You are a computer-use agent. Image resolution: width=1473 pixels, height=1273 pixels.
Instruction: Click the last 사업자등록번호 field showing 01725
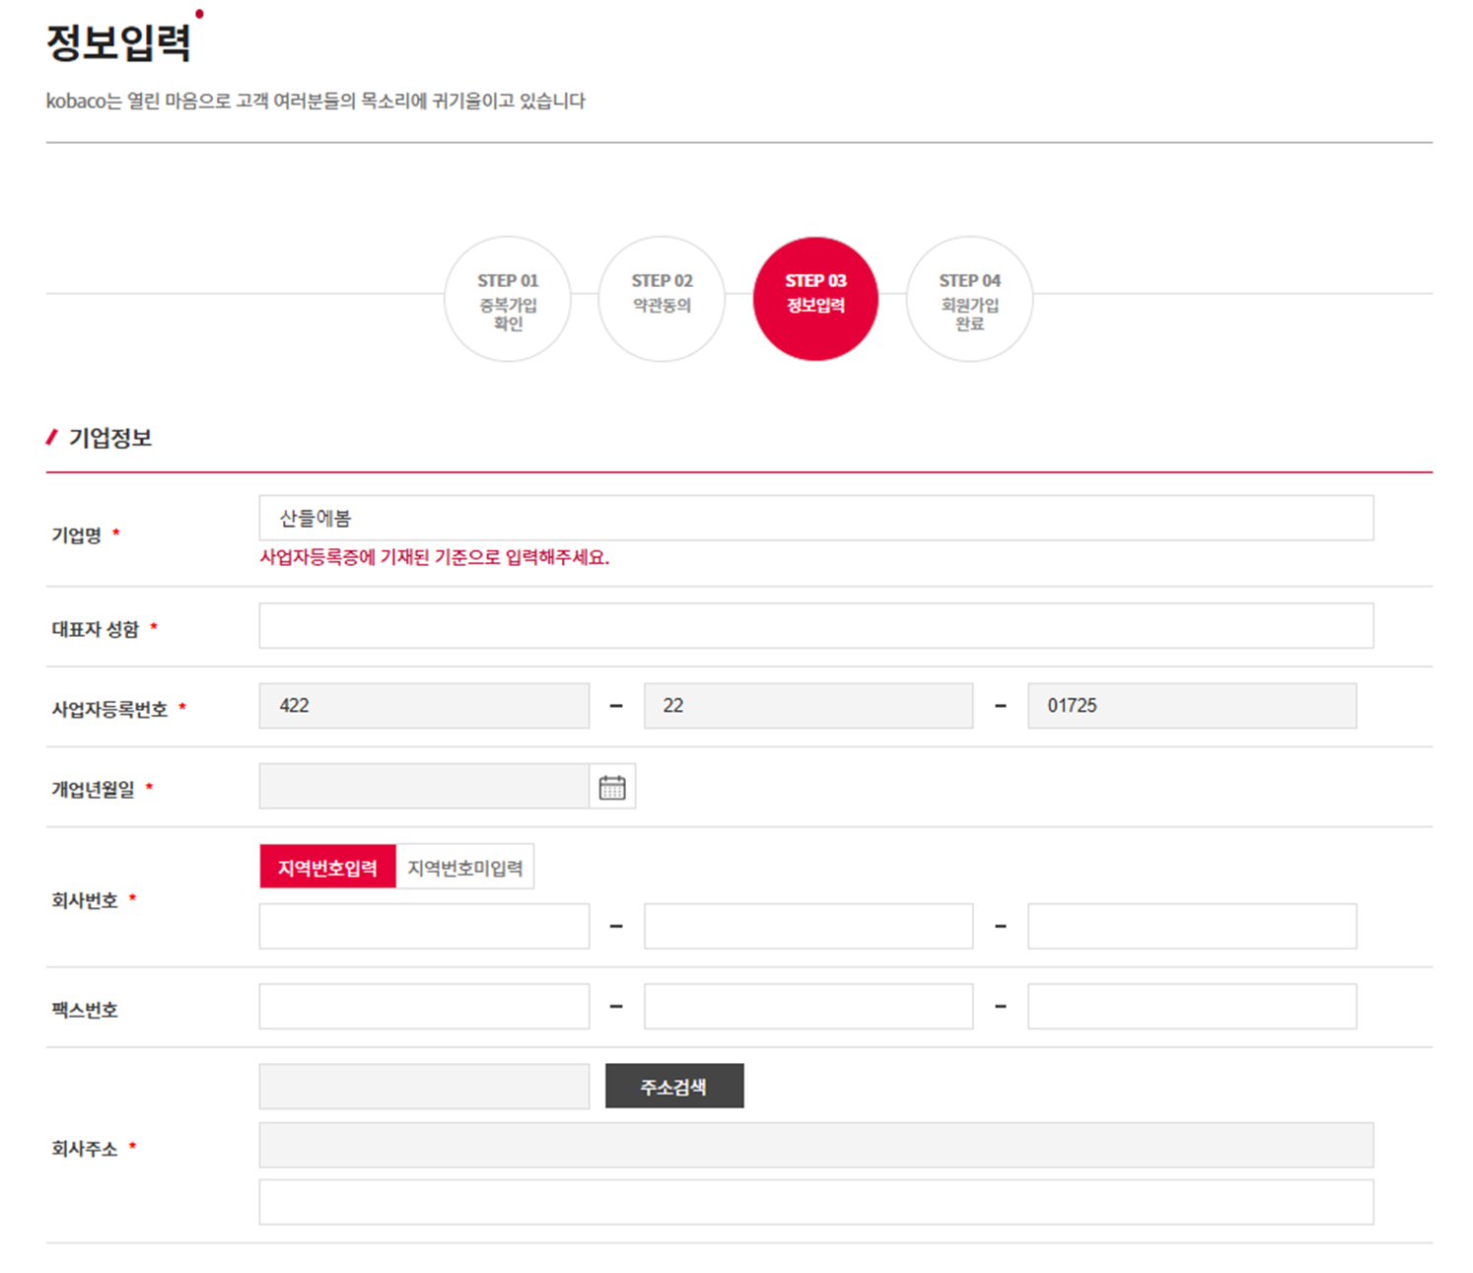click(x=1192, y=706)
